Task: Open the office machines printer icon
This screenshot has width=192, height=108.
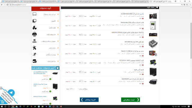Action: (x=34, y=34)
